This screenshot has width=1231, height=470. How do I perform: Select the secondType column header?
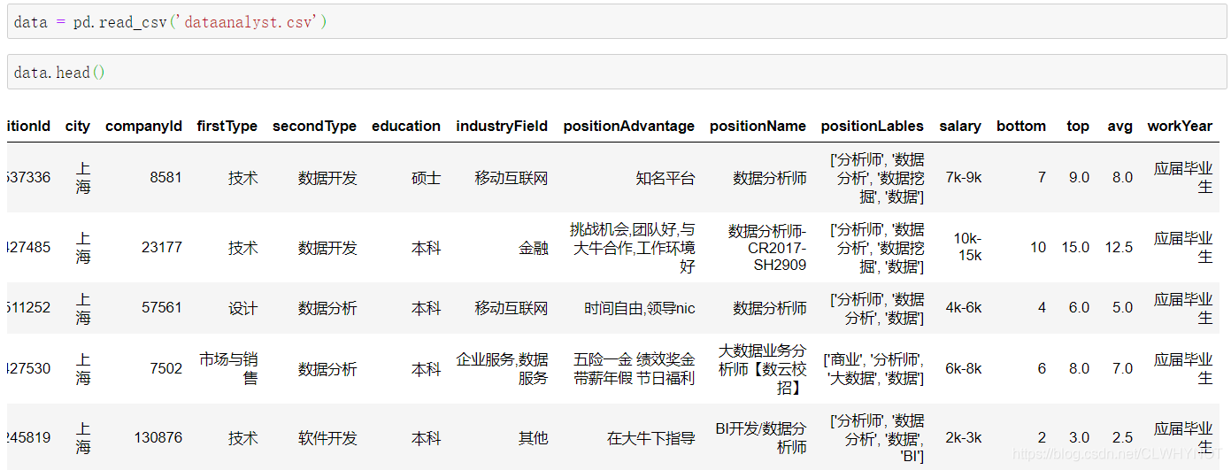(314, 126)
